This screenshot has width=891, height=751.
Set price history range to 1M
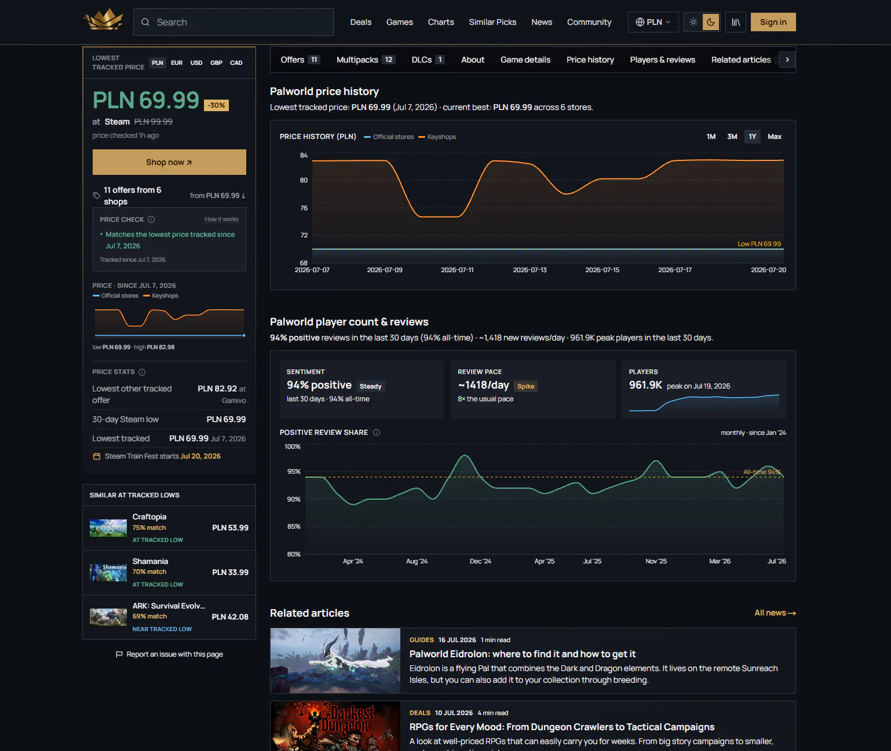(711, 137)
